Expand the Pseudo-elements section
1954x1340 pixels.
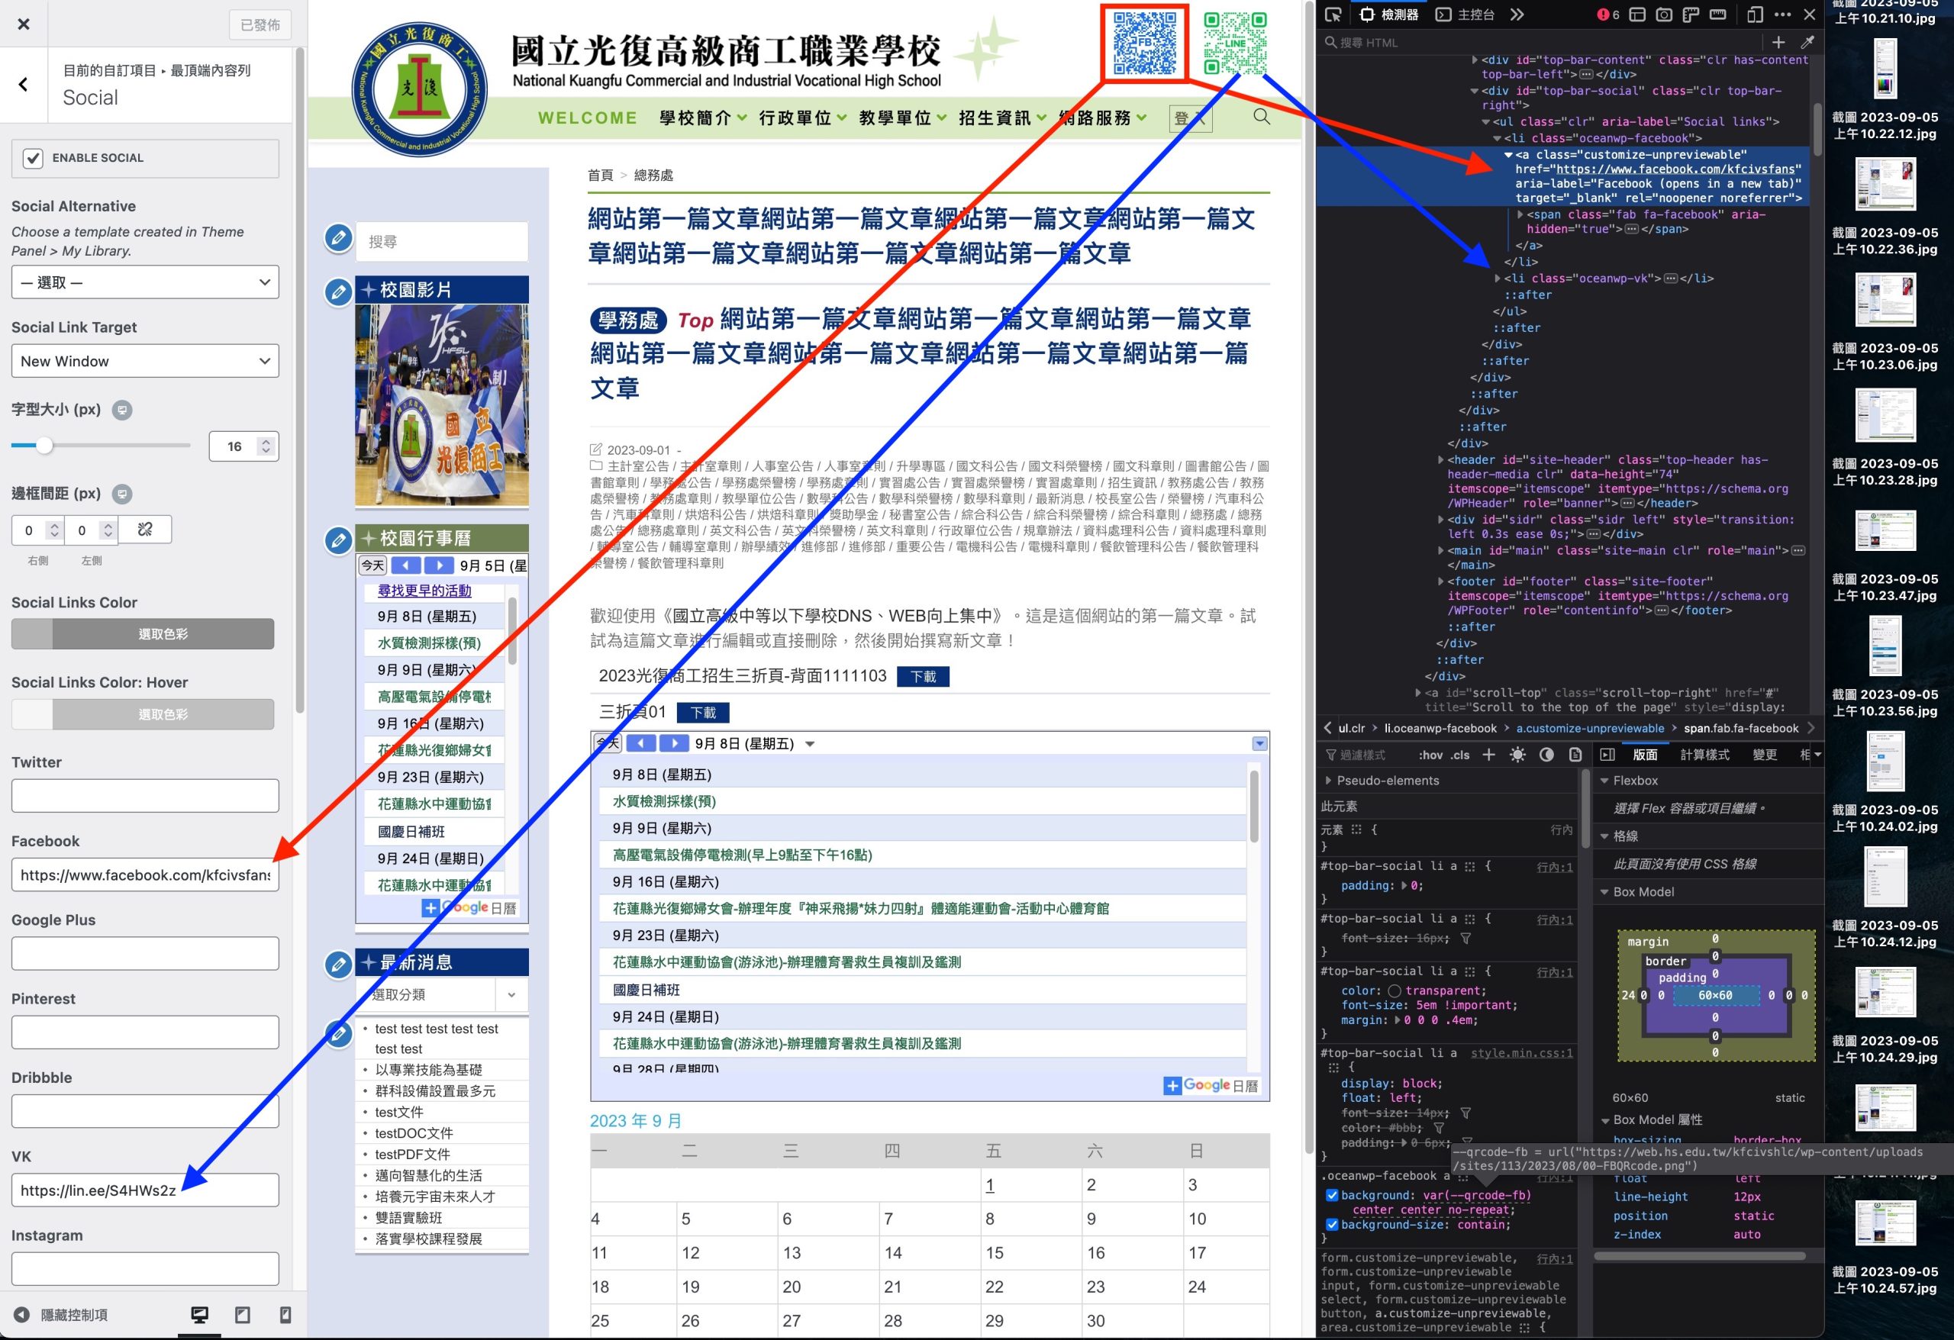(1328, 781)
